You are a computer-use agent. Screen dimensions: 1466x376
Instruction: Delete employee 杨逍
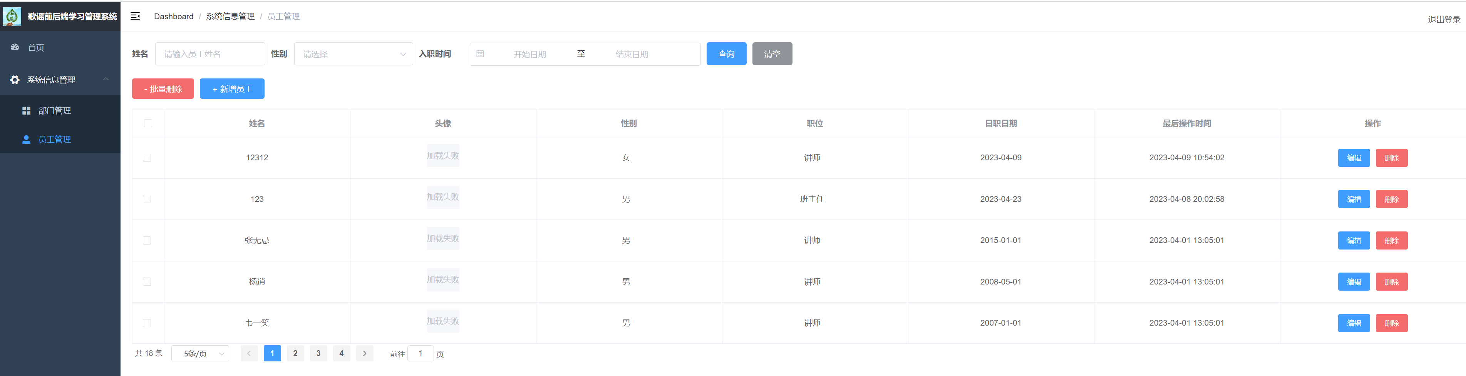tap(1391, 282)
